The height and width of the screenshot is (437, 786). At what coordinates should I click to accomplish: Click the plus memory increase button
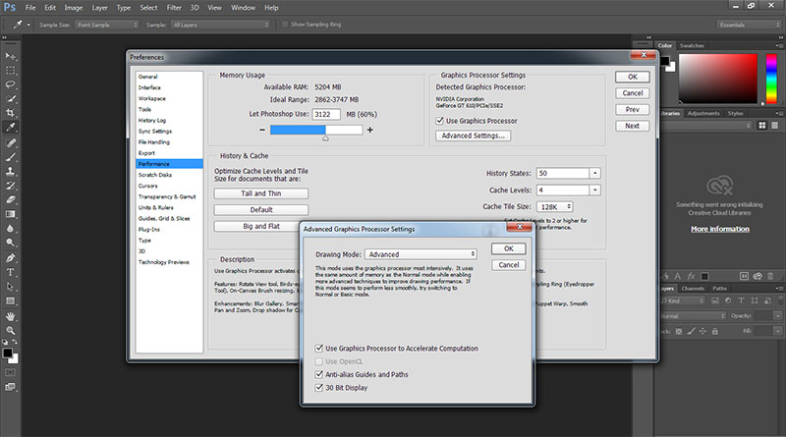click(x=370, y=130)
